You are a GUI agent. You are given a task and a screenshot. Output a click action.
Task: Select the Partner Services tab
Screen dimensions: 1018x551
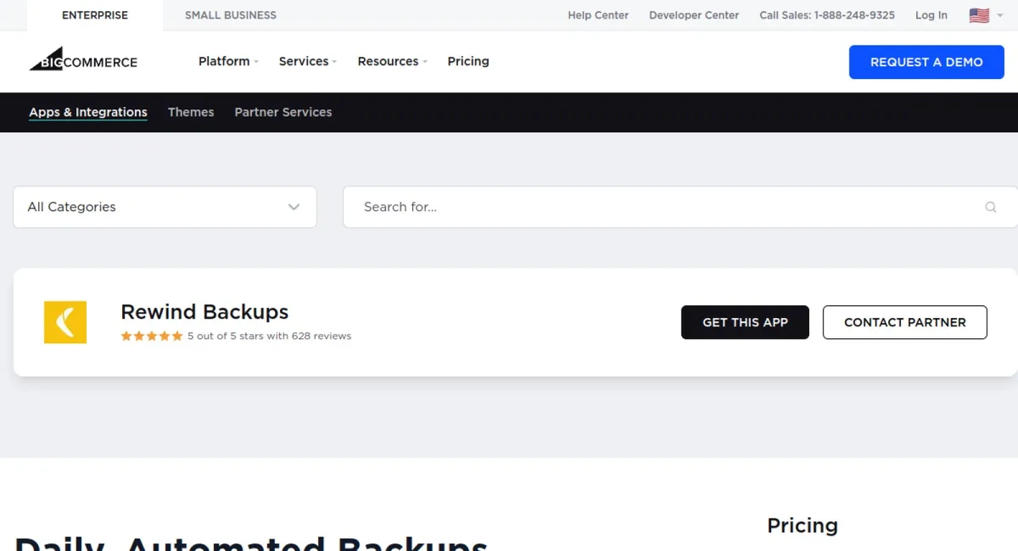point(283,112)
